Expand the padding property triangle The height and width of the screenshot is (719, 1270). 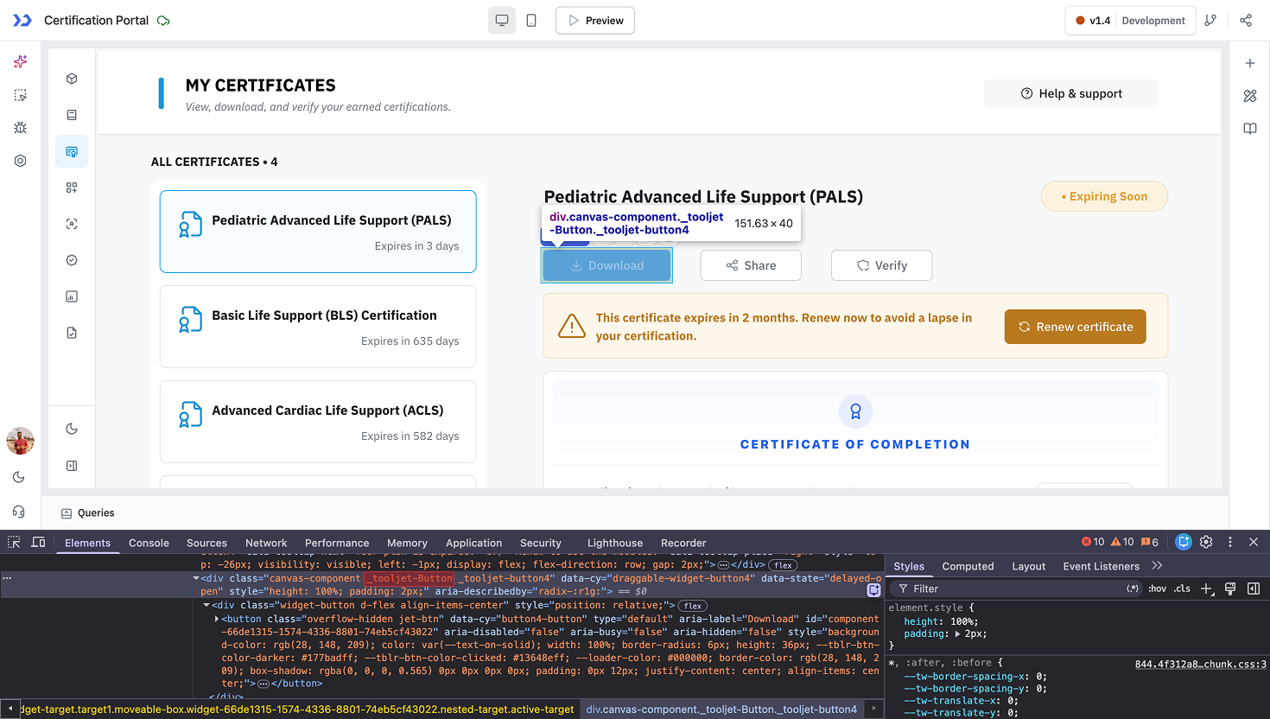[x=957, y=634]
